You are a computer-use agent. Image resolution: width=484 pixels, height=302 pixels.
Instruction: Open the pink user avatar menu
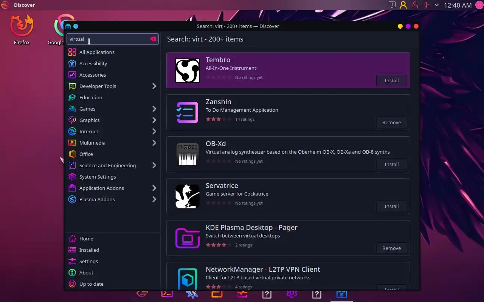click(x=479, y=5)
